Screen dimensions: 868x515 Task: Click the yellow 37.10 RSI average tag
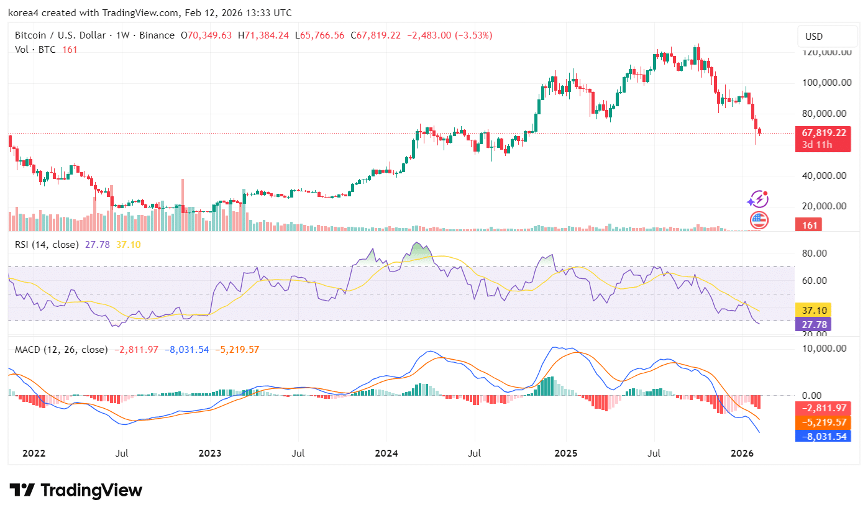(813, 310)
